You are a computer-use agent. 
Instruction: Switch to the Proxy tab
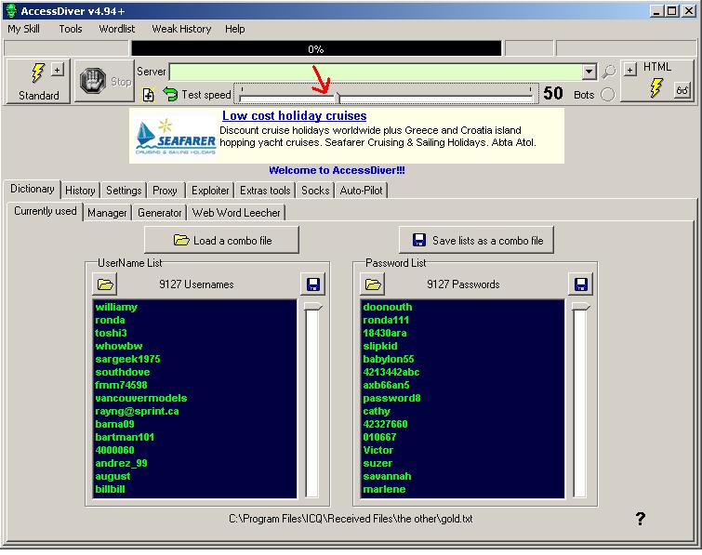(165, 191)
